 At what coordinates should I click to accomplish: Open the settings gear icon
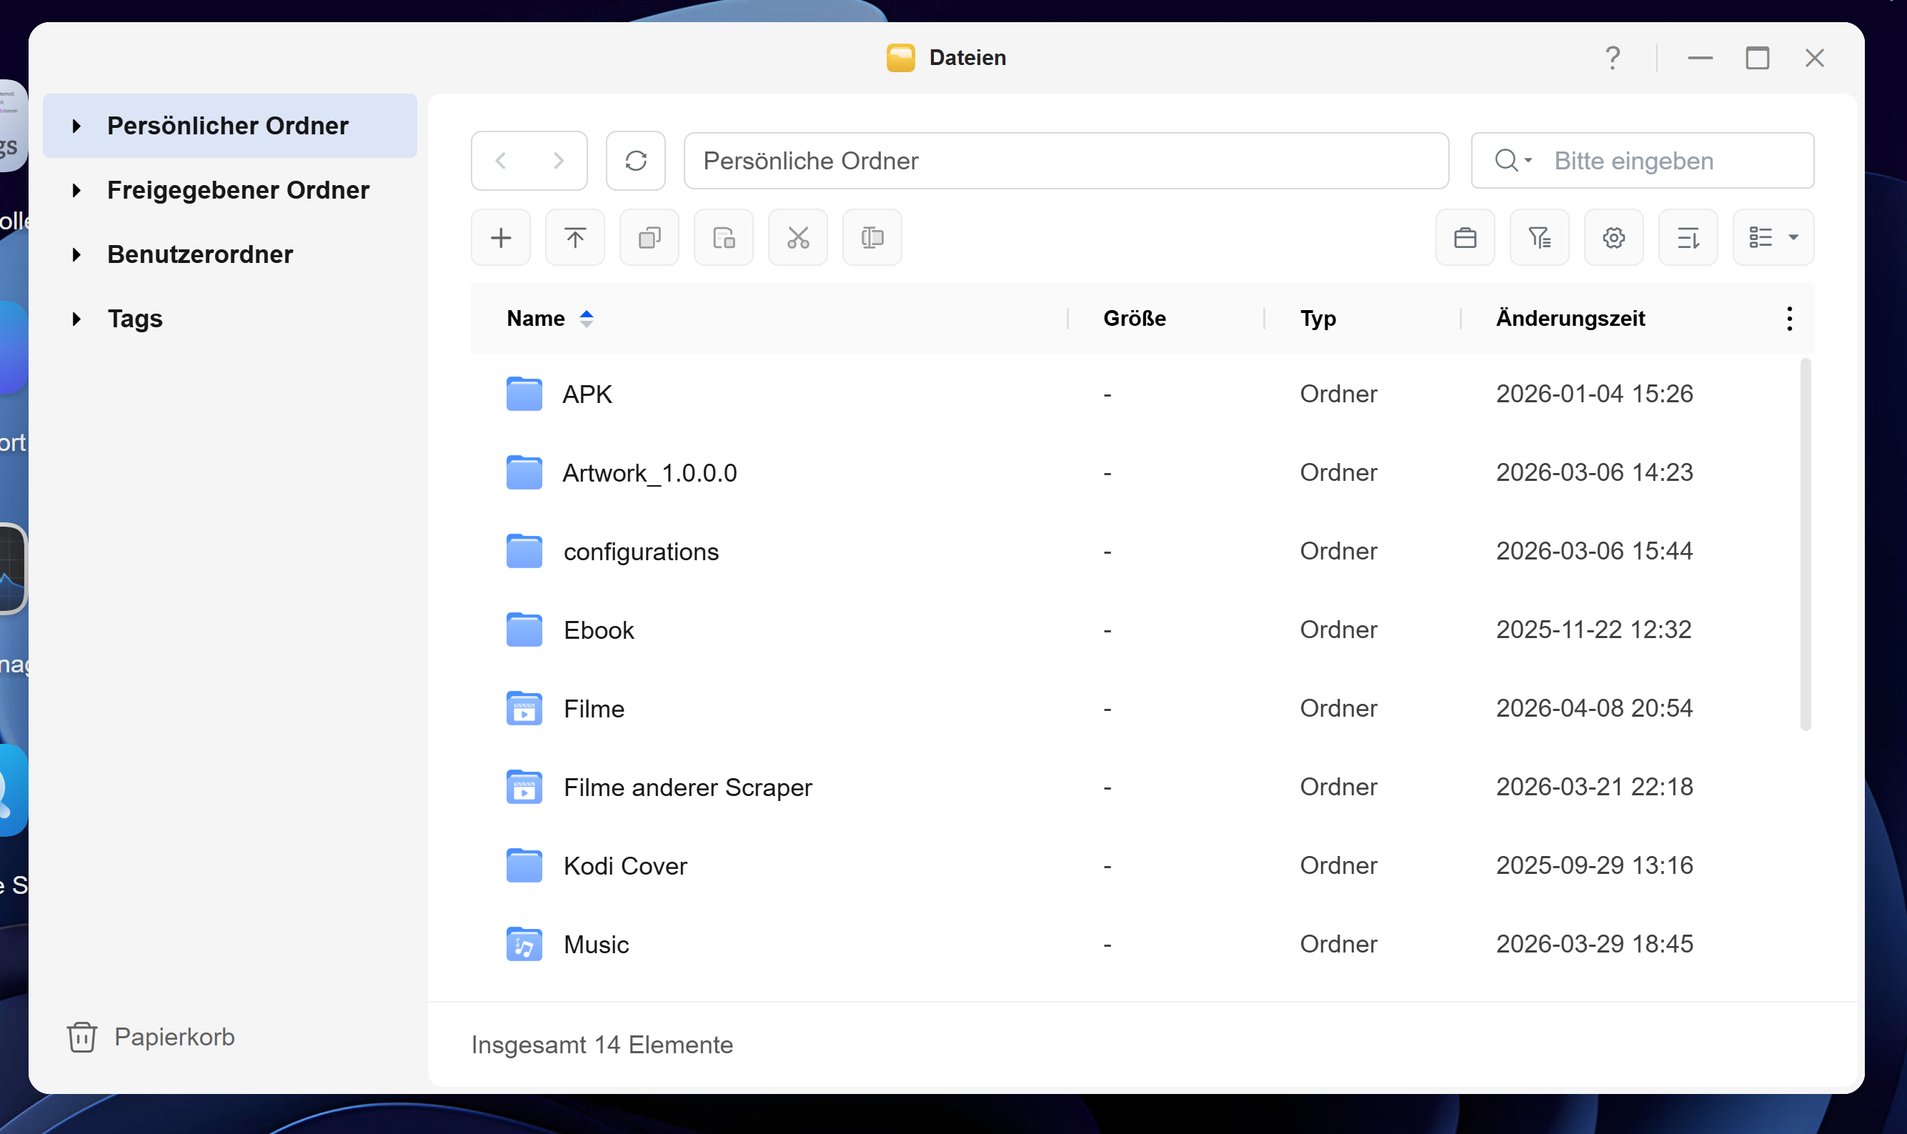click(x=1613, y=237)
